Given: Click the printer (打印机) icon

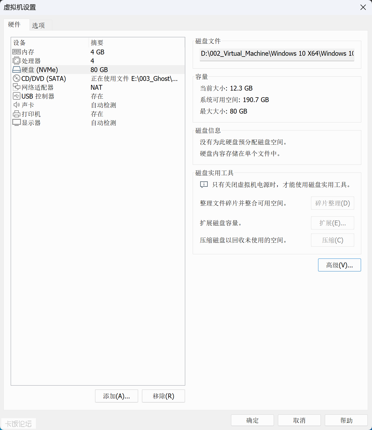Looking at the screenshot, I should [17, 114].
